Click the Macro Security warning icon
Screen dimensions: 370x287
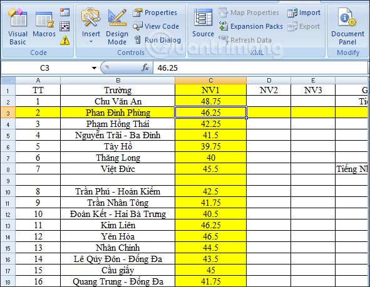click(64, 41)
